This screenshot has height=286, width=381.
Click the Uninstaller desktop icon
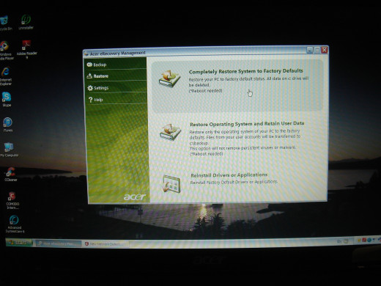pos(26,22)
